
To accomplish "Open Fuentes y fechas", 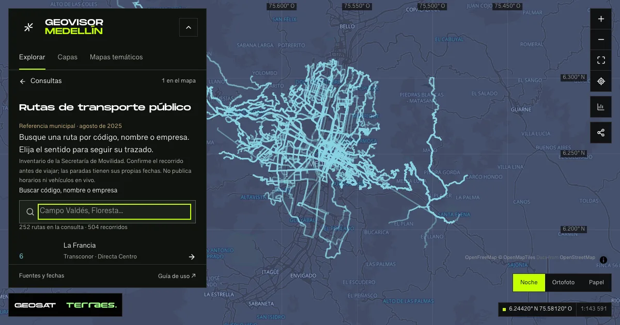I will click(x=42, y=275).
